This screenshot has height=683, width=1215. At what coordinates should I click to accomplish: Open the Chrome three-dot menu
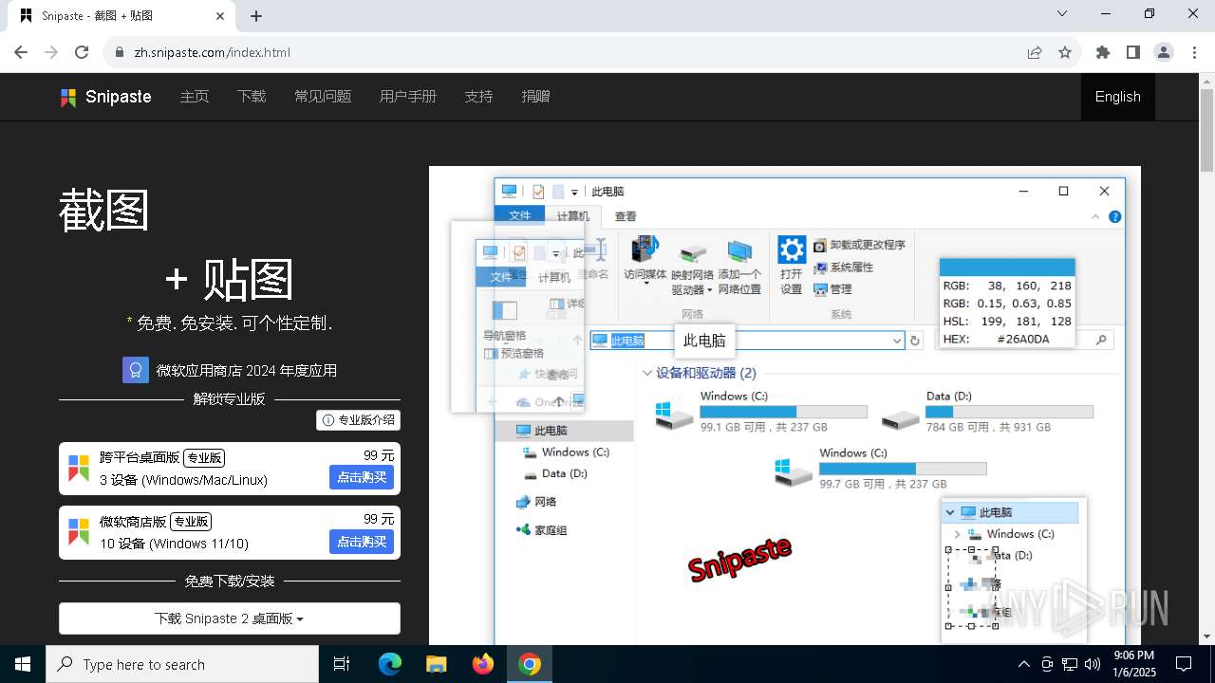(1194, 52)
